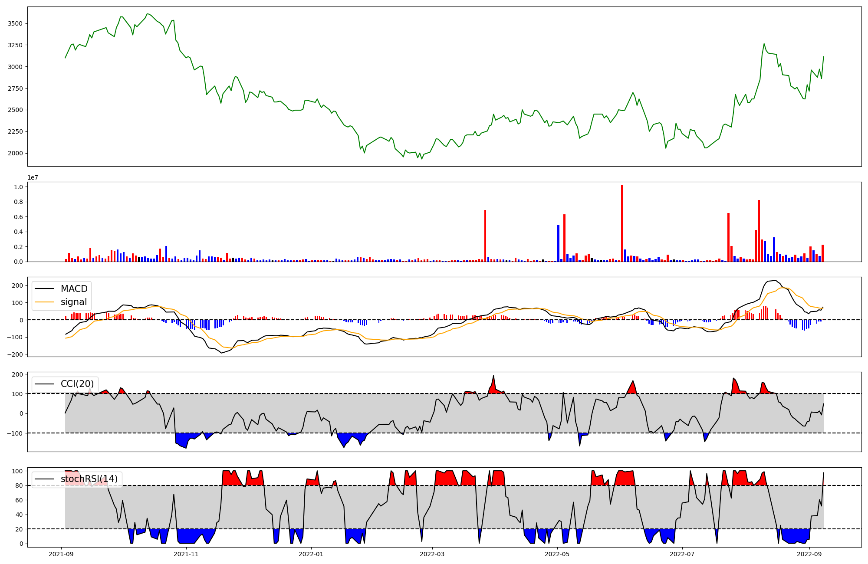The width and height of the screenshot is (868, 564).
Task: Click the 80 tick on stochRSI axis
Action: point(19,486)
